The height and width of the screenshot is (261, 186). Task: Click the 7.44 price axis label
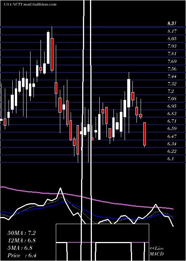[172, 76]
